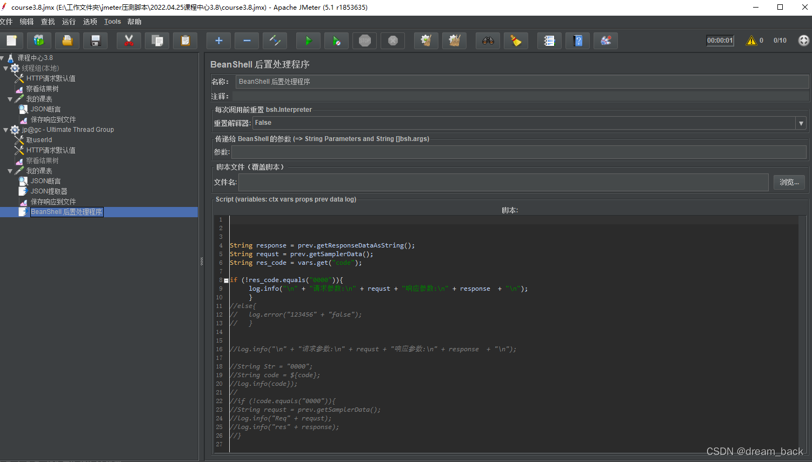Click the Shutdown test icon

(x=392, y=41)
